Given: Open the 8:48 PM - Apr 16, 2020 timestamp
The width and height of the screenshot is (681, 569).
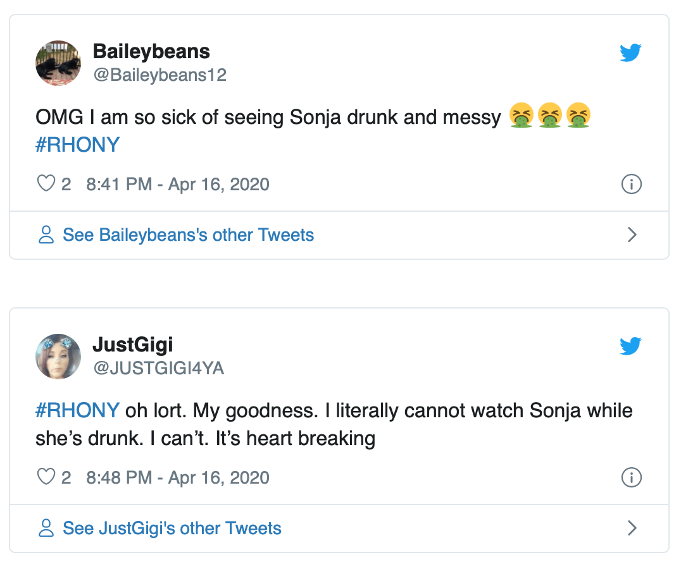Looking at the screenshot, I should pos(177,477).
